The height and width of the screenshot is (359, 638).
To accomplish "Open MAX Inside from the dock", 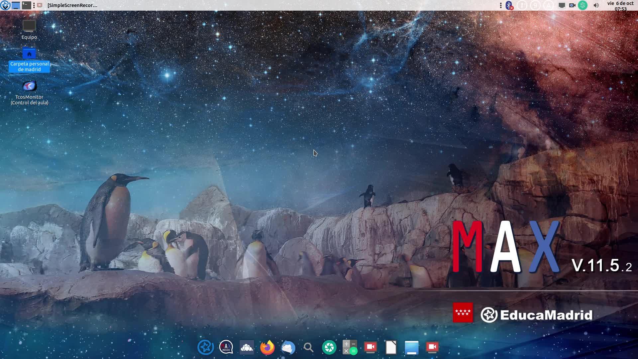I will point(226,347).
